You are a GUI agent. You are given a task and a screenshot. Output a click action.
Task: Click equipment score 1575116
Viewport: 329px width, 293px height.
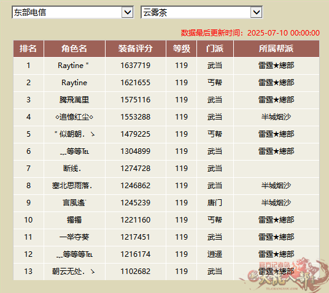point(135,100)
